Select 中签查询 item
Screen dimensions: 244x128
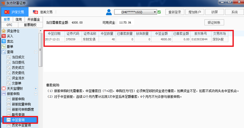click(18, 120)
